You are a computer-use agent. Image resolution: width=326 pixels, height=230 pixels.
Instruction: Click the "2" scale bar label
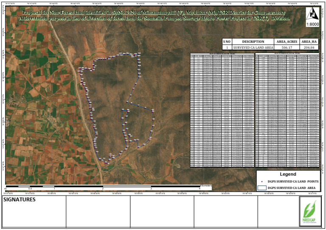pyautogui.click(x=103, y=189)
